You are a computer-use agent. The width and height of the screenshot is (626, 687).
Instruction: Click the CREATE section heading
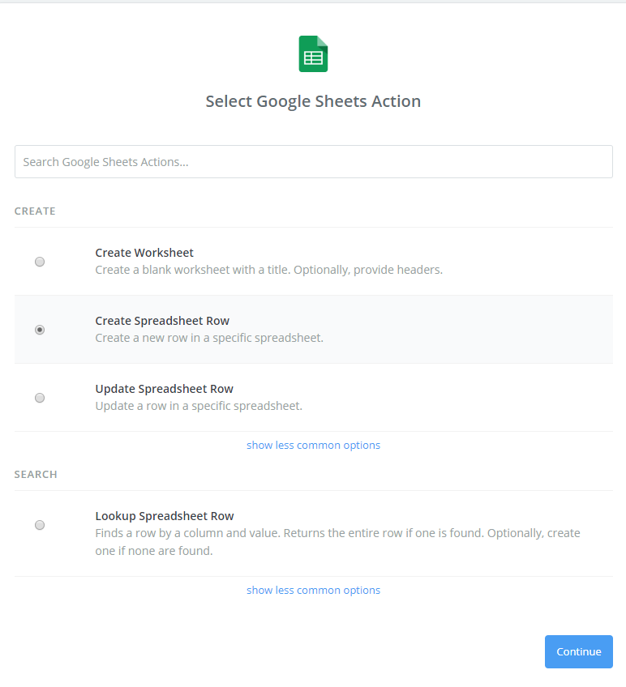(x=35, y=211)
